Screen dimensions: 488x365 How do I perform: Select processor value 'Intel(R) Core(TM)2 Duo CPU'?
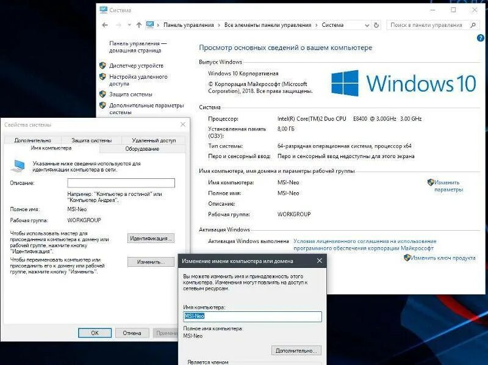pyautogui.click(x=312, y=118)
